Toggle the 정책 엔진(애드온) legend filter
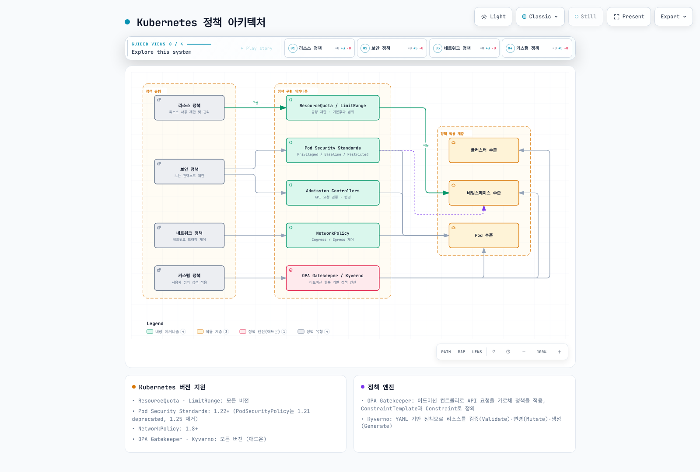Image resolution: width=700 pixels, height=472 pixels. point(263,332)
